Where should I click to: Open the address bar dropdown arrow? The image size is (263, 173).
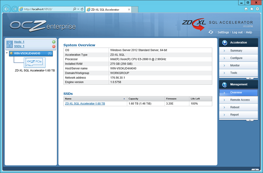coord(78,9)
